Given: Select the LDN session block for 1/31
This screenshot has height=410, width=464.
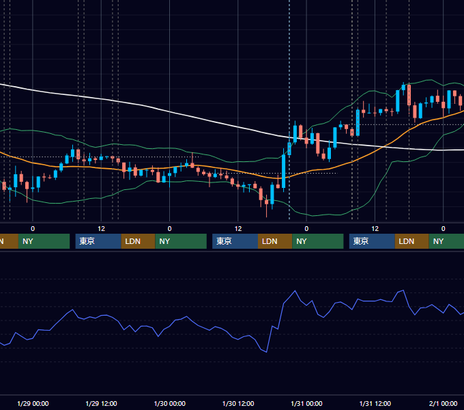Looking at the screenshot, I should (412, 241).
